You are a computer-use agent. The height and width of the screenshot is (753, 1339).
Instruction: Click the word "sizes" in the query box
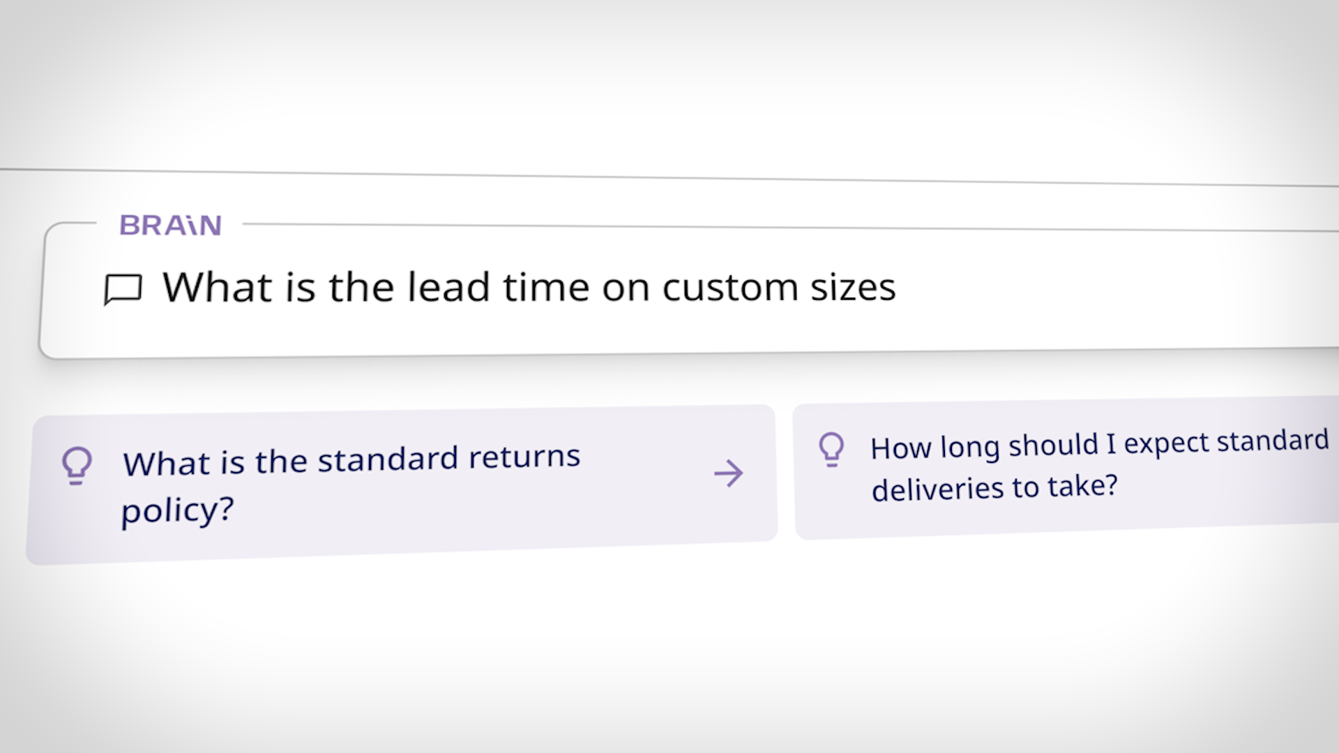852,287
